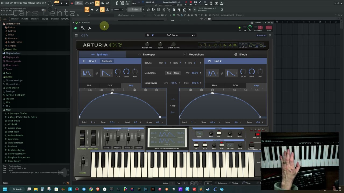Open the PATTERNS menu in FL Studio
This screenshot has height=193, width=344.
point(18,3)
